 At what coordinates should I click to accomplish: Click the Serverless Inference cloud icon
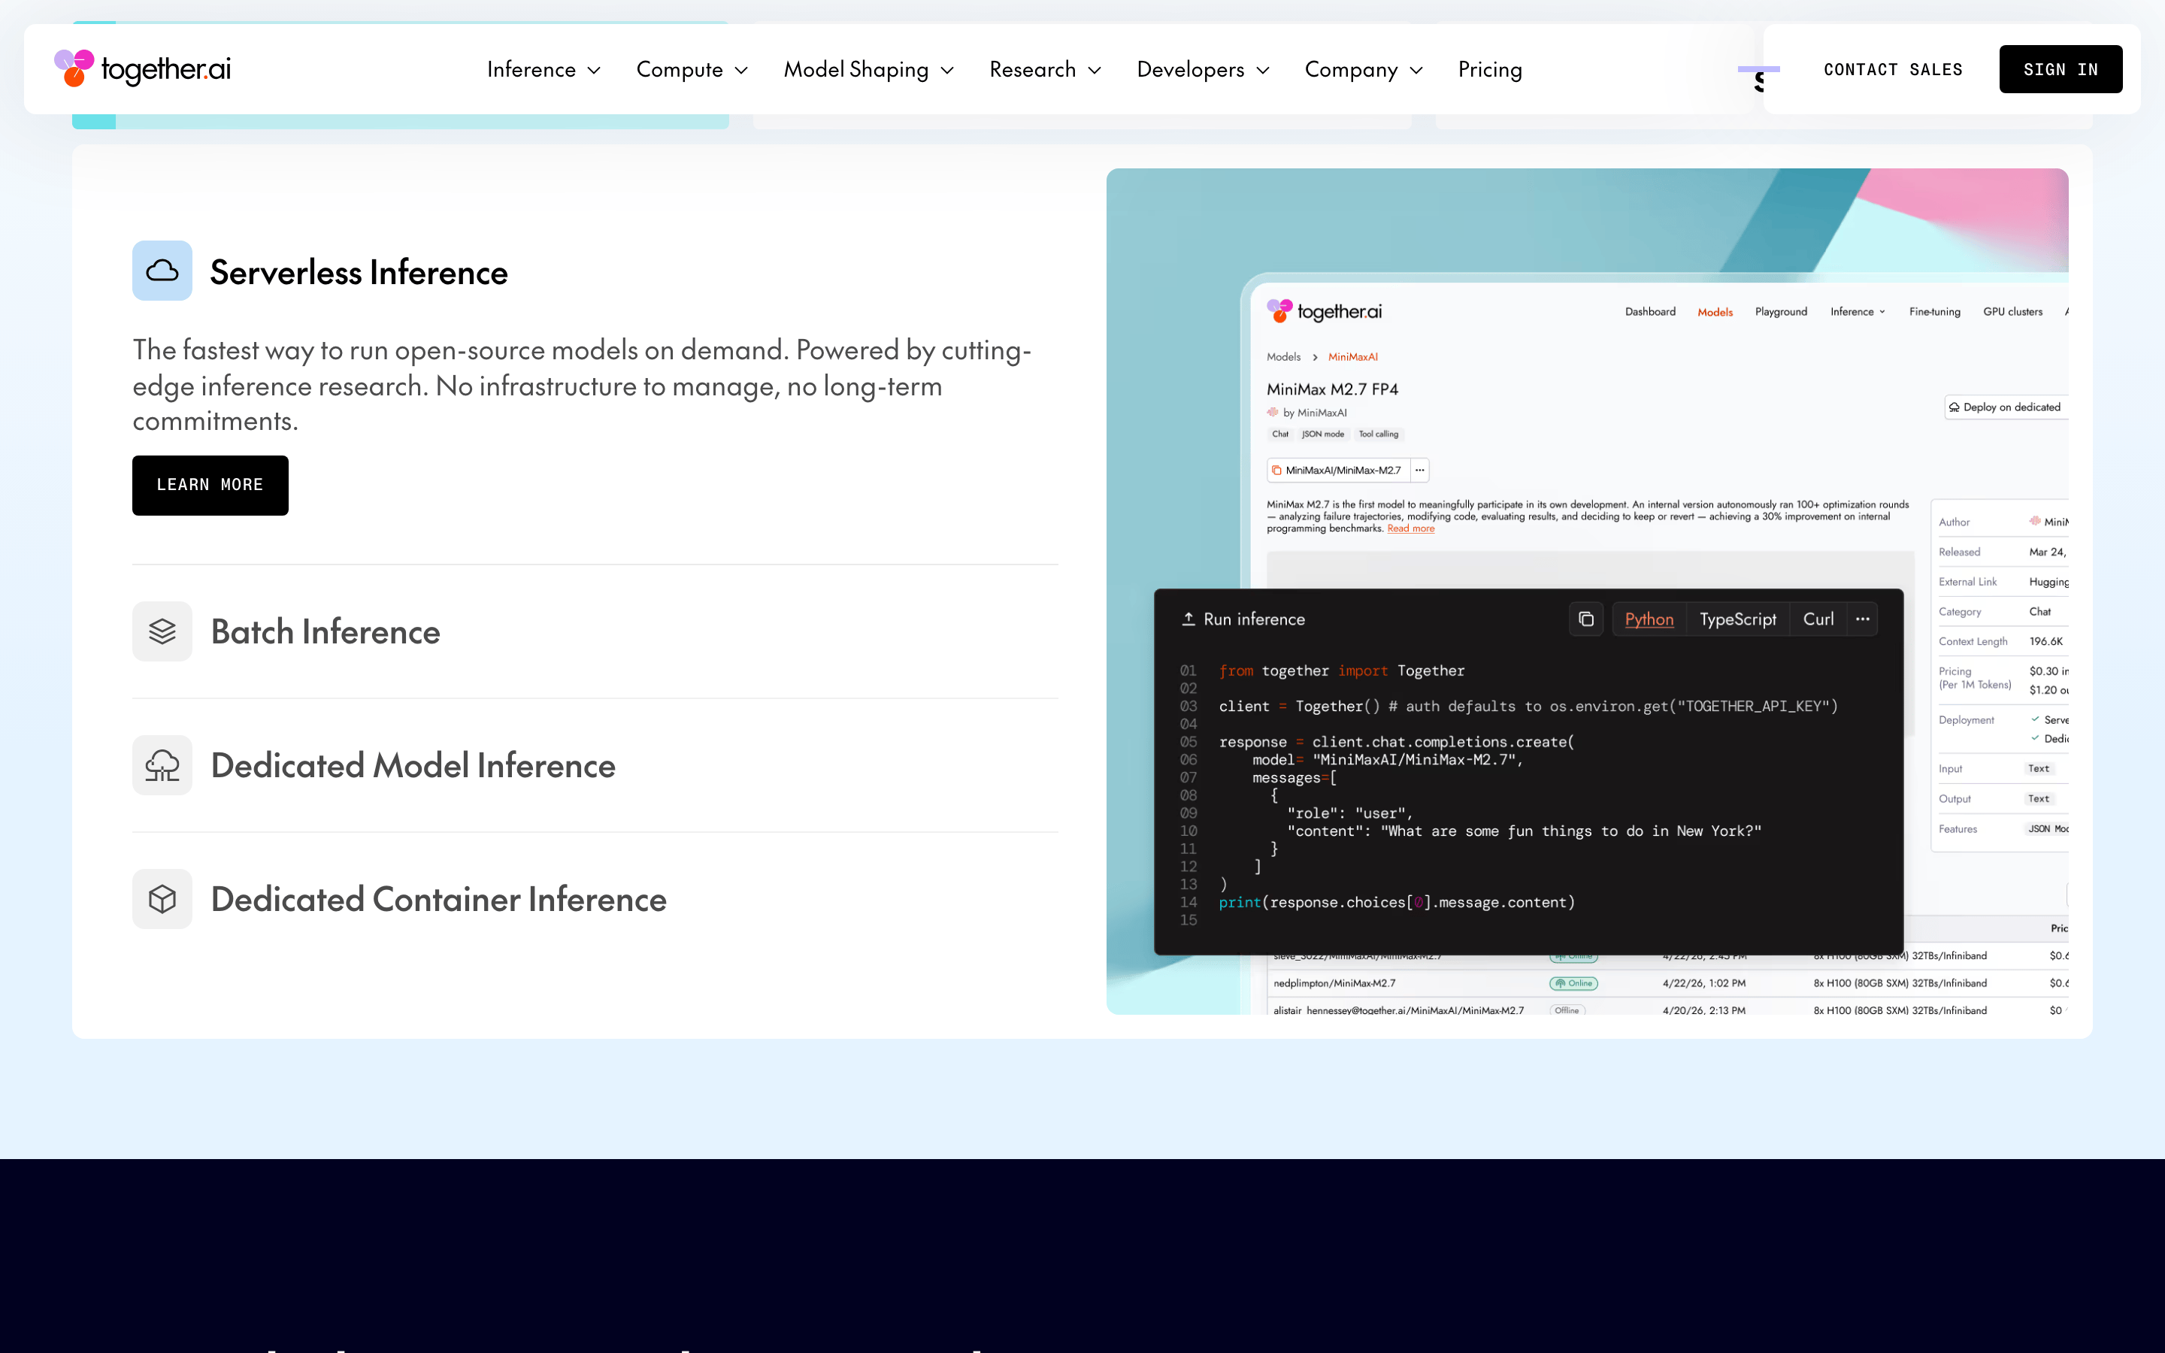tap(162, 271)
